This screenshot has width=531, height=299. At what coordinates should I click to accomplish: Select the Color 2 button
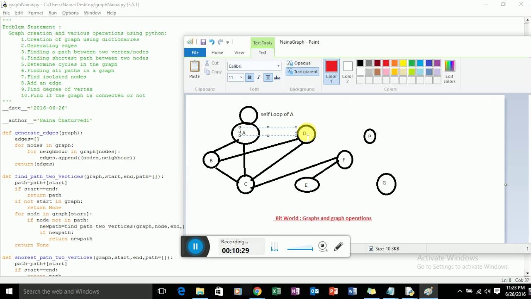point(348,71)
